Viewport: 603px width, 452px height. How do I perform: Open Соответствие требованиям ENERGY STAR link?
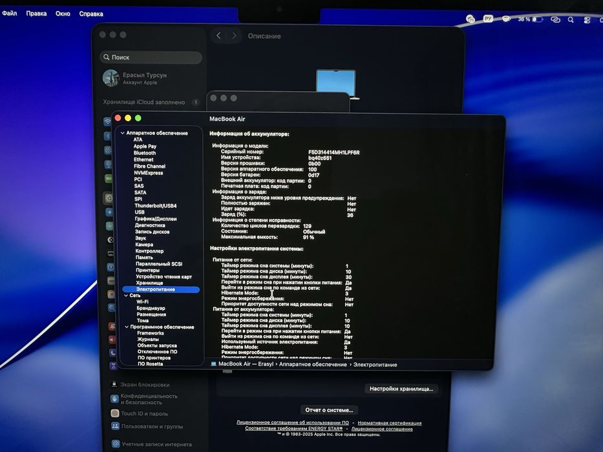coord(294,428)
